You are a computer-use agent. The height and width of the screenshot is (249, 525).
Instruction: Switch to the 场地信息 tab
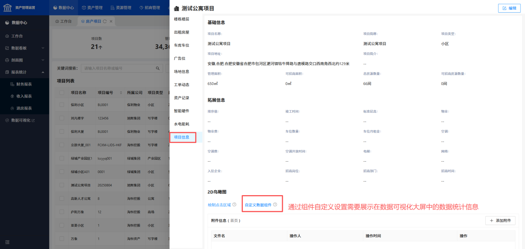(x=182, y=71)
